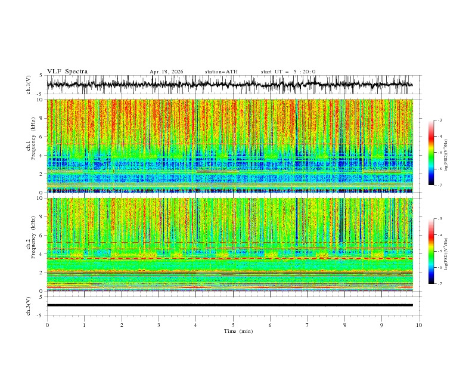Viewport: 472px width, 365px height.
Task: Click the Time (min) axis label
Action: (x=238, y=331)
